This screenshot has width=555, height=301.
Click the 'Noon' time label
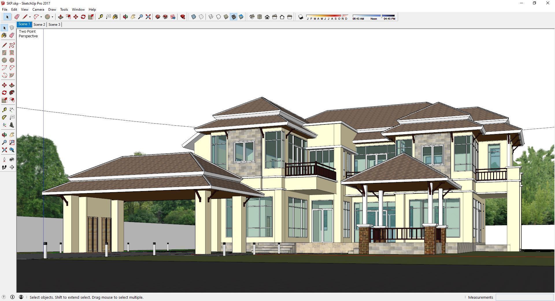[374, 19]
